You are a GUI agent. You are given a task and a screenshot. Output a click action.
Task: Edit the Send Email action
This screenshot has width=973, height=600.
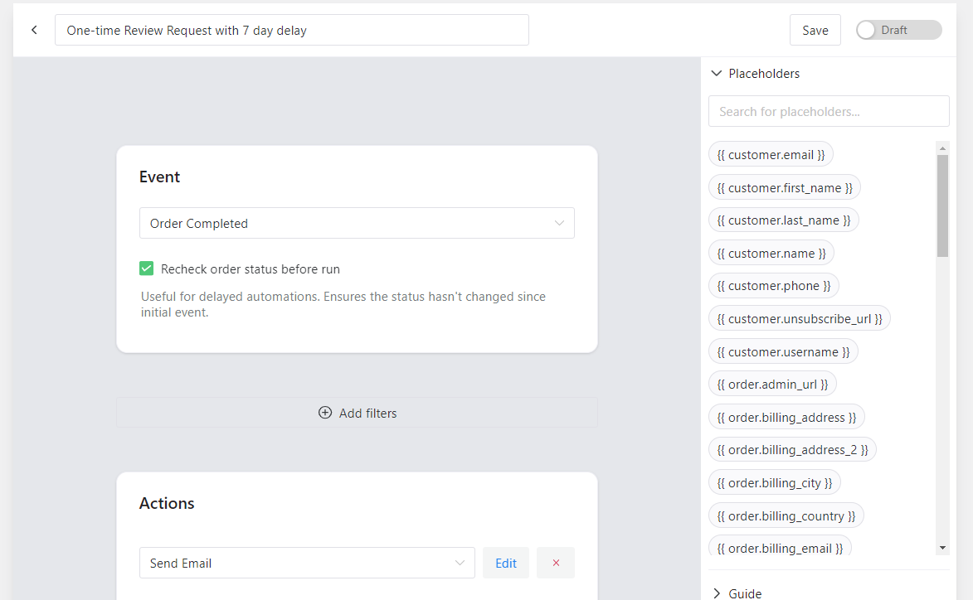506,563
